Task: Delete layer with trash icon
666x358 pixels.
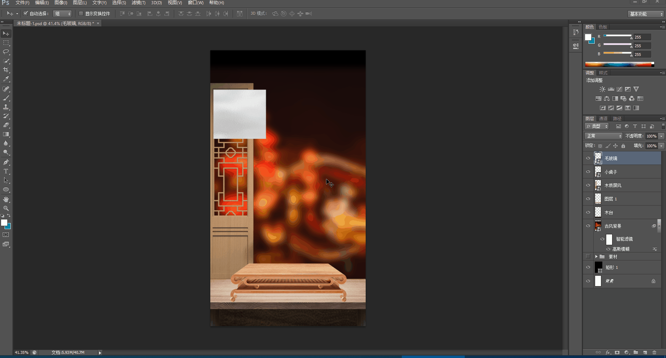Action: (655, 352)
